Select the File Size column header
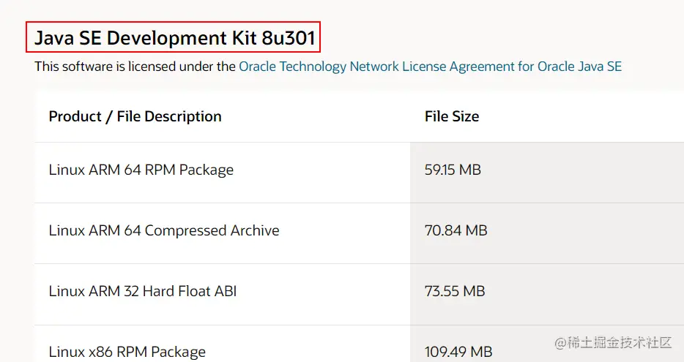The image size is (684, 362). (452, 116)
